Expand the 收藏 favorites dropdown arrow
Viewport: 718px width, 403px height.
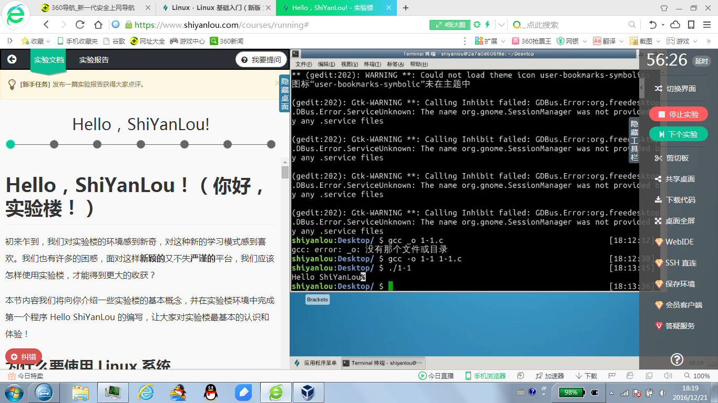click(48, 41)
